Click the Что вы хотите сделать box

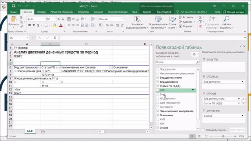[191, 12]
